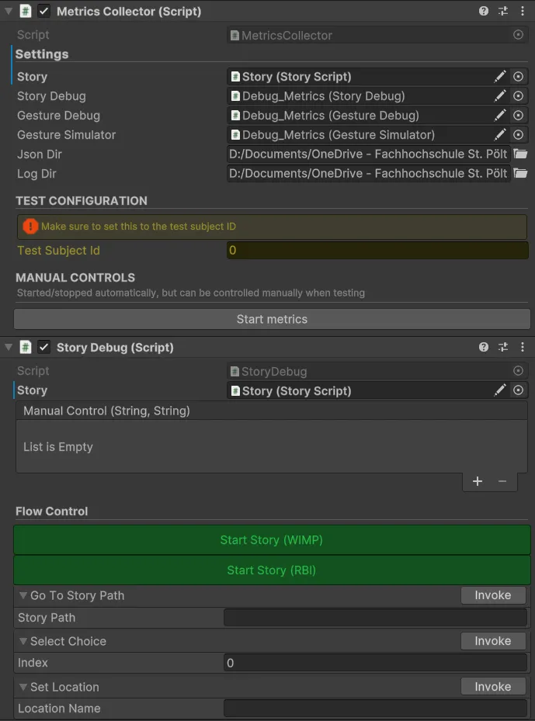Add entry to Manual Control list
Viewport: 535px width, 721px height.
click(478, 481)
